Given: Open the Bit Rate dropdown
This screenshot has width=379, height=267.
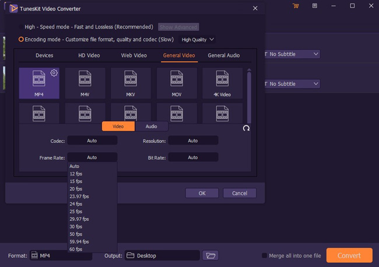Looking at the screenshot, I should coord(193,157).
